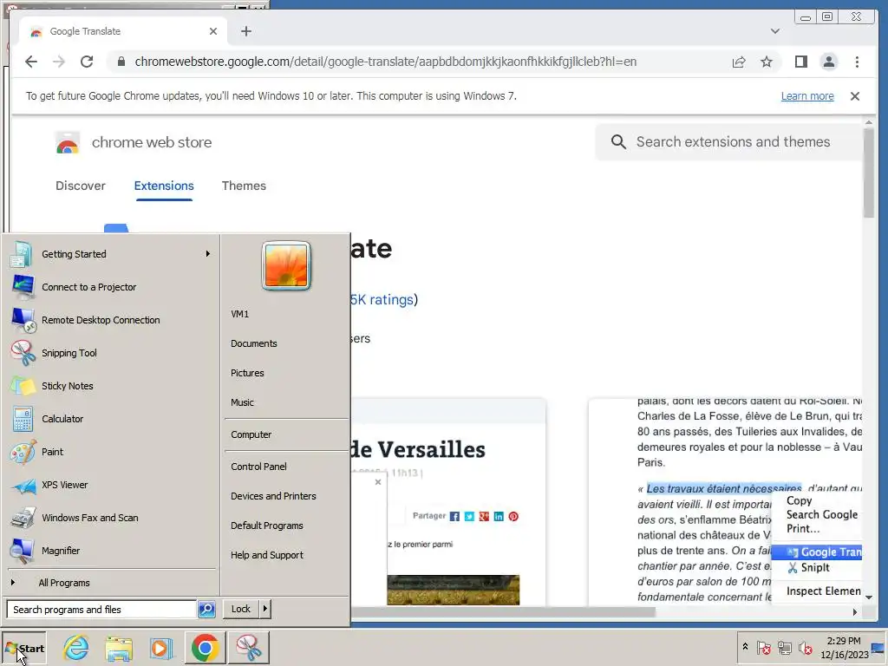Image resolution: width=888 pixels, height=666 pixels.
Task: Bookmark this page with the star icon
Action: tap(767, 62)
